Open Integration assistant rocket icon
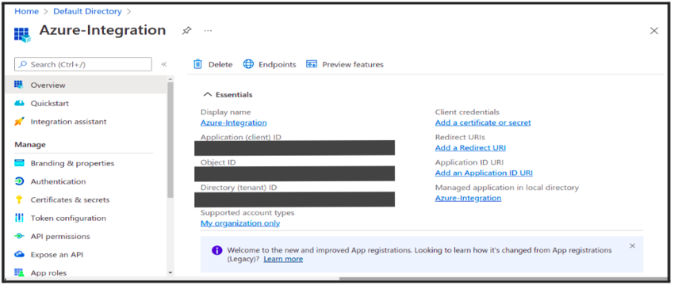Image resolution: width=674 pixels, height=285 pixels. tap(19, 121)
